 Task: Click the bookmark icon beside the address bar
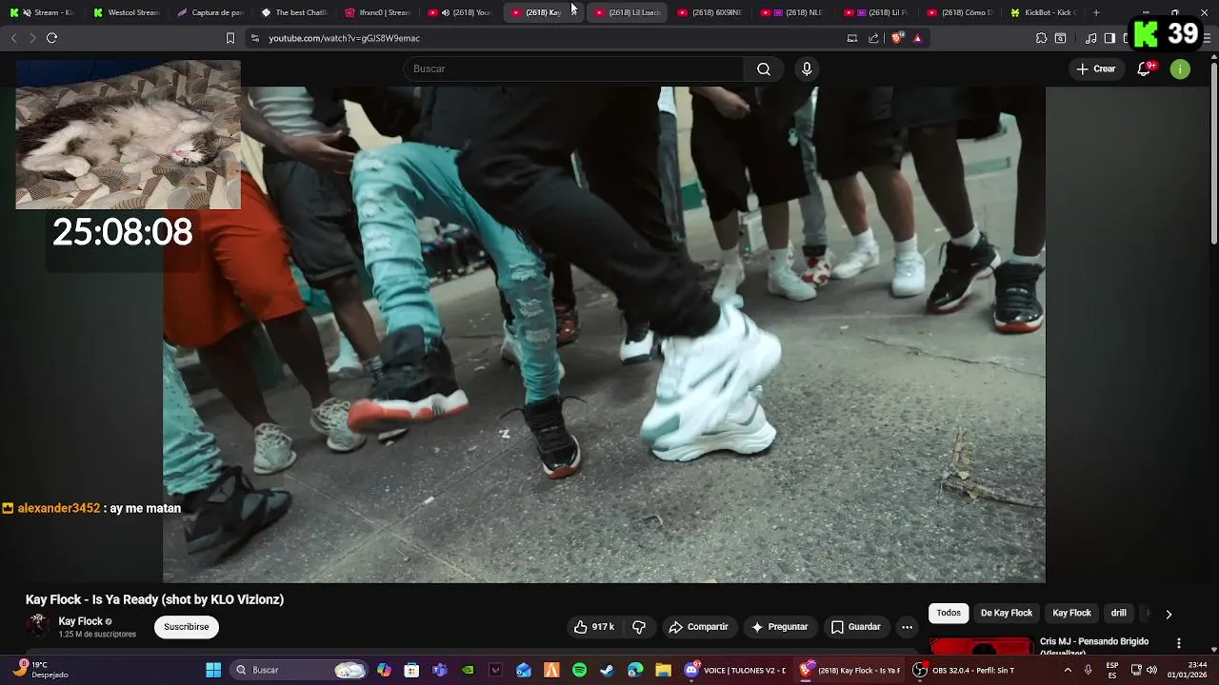230,38
